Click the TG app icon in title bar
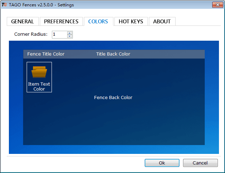The image size is (225, 173). [4, 5]
